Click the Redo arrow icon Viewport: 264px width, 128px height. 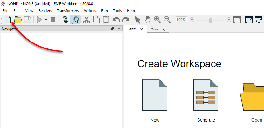click(126, 20)
